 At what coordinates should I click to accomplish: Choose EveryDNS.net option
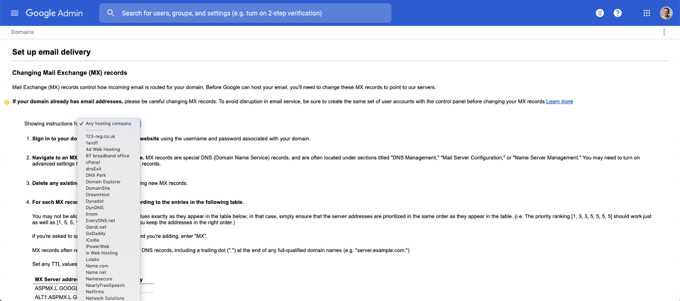click(101, 220)
